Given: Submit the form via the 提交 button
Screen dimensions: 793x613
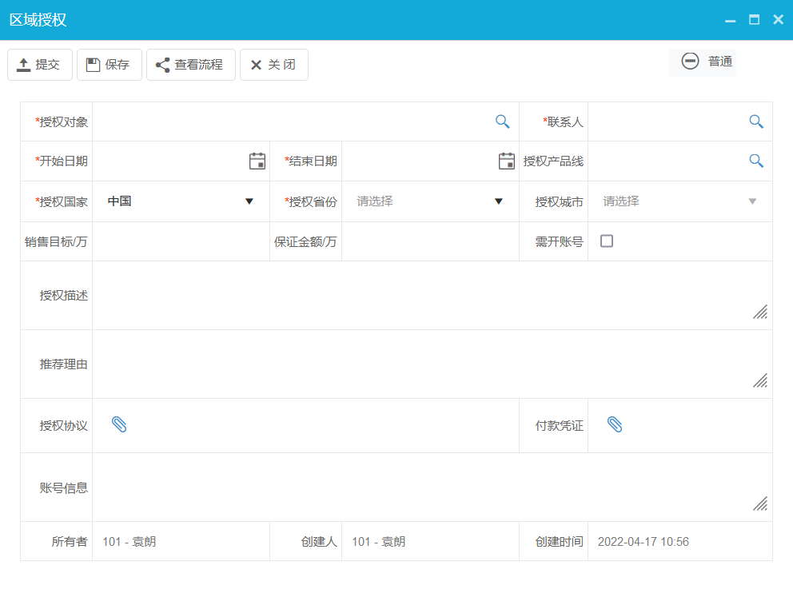Looking at the screenshot, I should (39, 65).
